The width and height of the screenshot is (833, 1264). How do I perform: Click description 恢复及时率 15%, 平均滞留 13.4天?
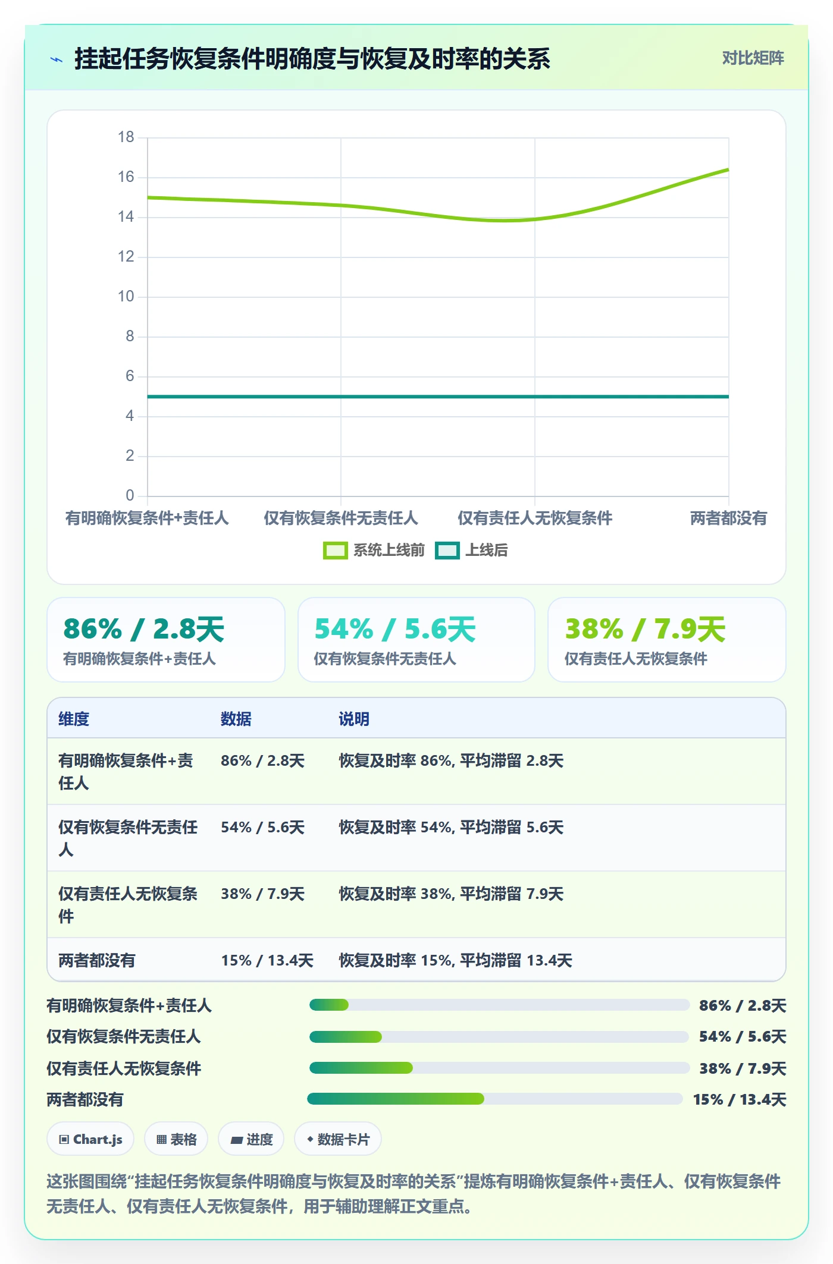[x=455, y=960]
